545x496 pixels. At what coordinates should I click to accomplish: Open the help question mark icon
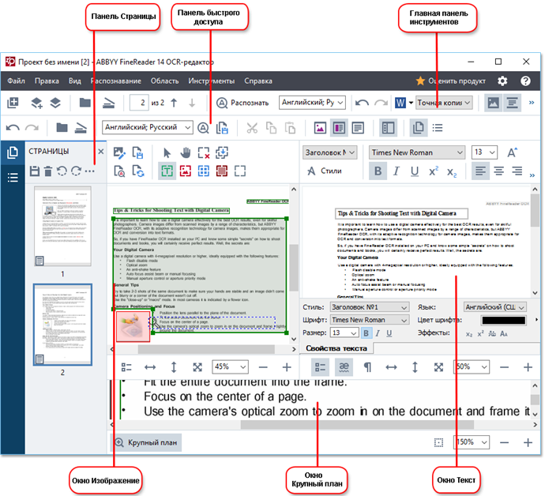(525, 81)
